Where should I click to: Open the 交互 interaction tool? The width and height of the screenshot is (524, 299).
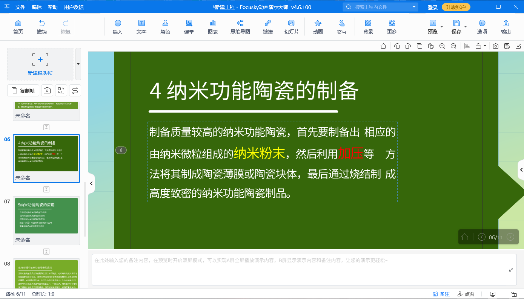tap(342, 27)
